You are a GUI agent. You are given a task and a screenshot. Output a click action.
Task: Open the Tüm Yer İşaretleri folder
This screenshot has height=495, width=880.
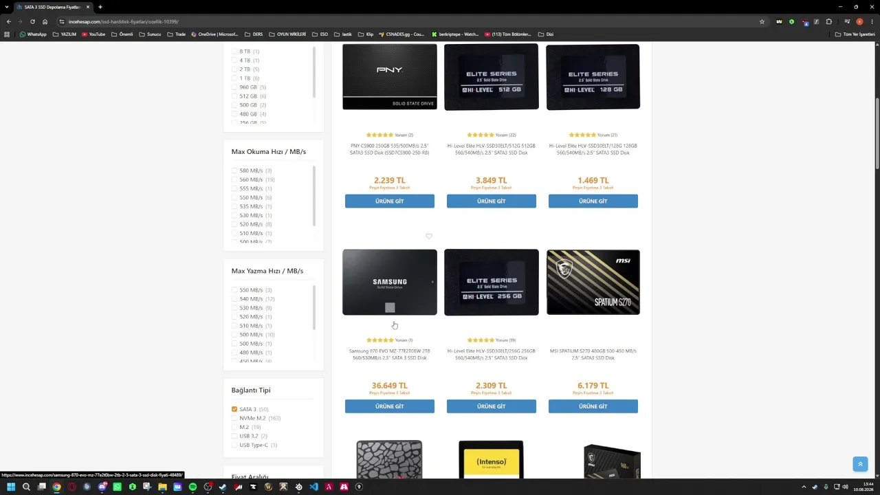(855, 34)
